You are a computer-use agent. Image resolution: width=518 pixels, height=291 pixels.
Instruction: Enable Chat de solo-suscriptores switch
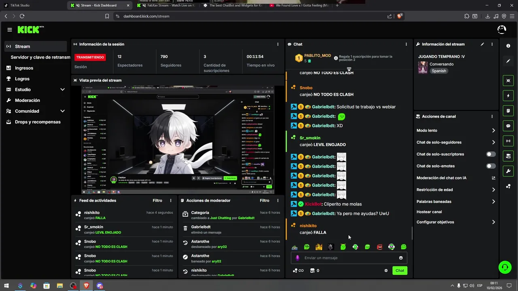tap(491, 154)
